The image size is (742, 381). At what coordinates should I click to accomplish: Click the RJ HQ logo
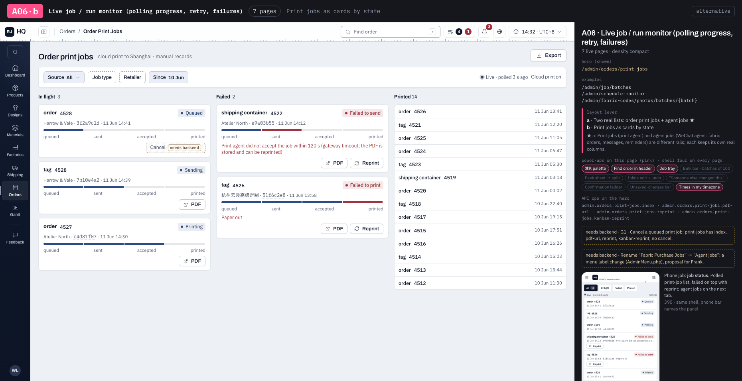click(15, 31)
